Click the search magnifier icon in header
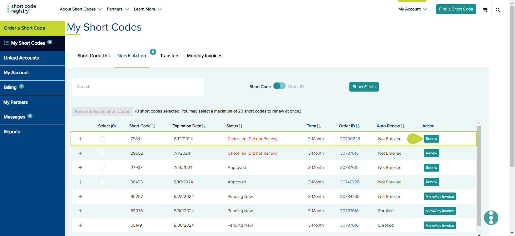515x236 pixels. point(498,10)
